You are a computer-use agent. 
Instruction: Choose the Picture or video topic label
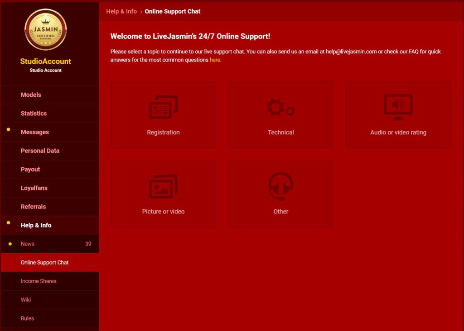163,212
